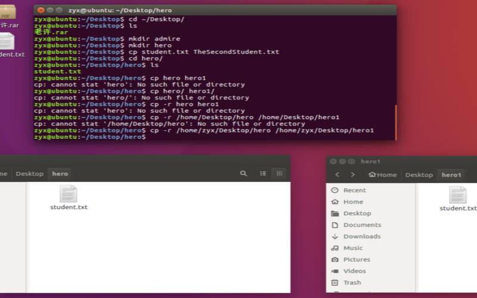Viewport: 477px width, 298px height.
Task: Open Music folder in the sidebar
Action: point(352,248)
